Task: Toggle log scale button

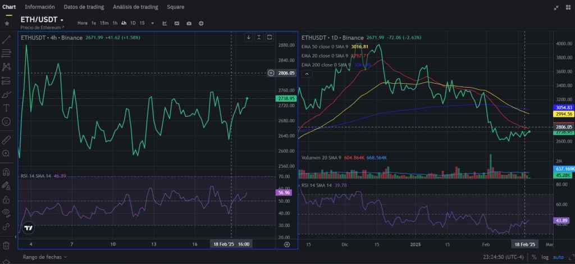Action: tap(545, 257)
